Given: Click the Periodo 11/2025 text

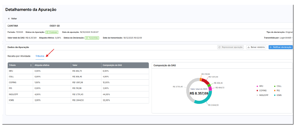Looking at the screenshot, I should pos(15,32).
